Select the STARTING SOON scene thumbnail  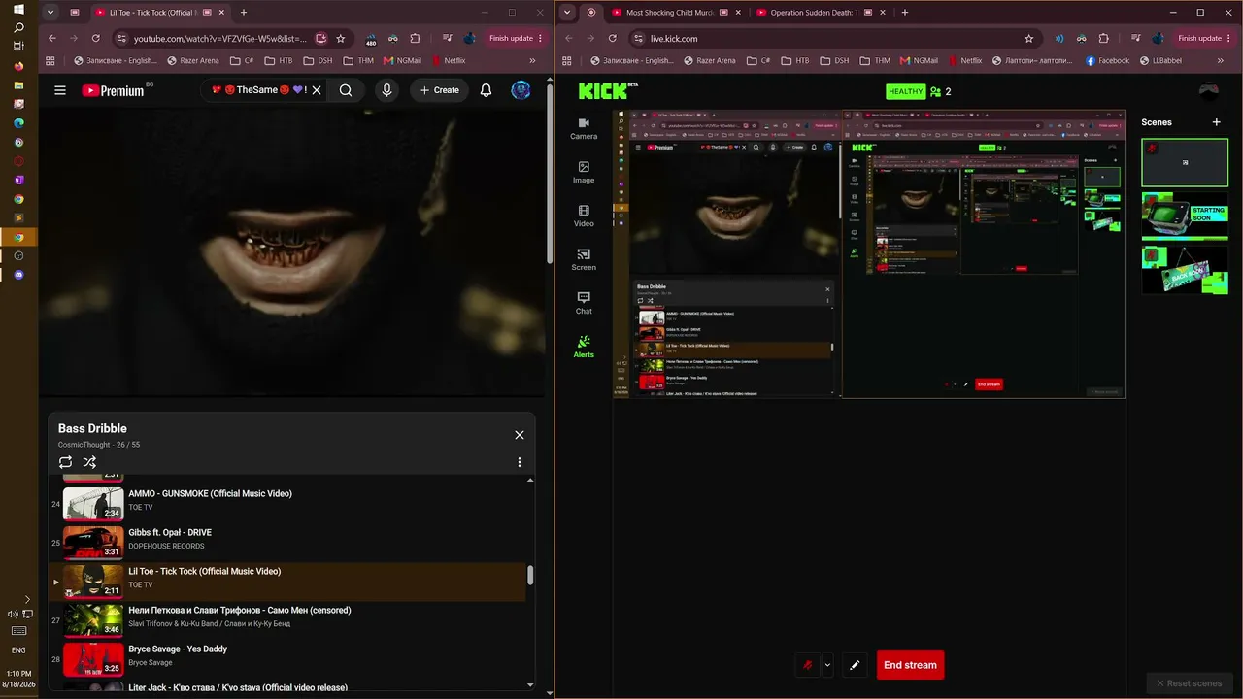tap(1185, 216)
